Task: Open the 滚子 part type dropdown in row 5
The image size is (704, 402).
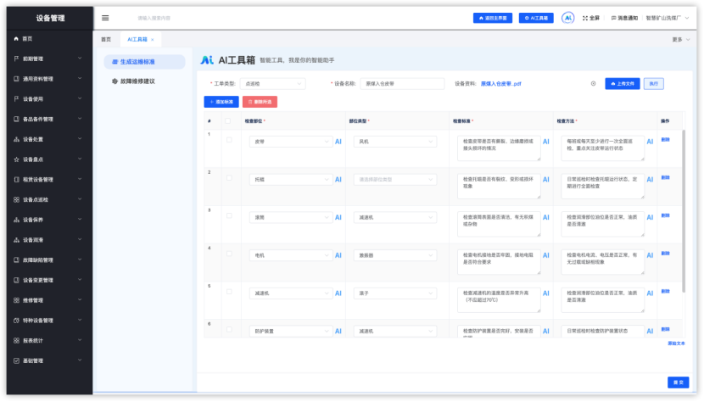Action: click(x=395, y=293)
